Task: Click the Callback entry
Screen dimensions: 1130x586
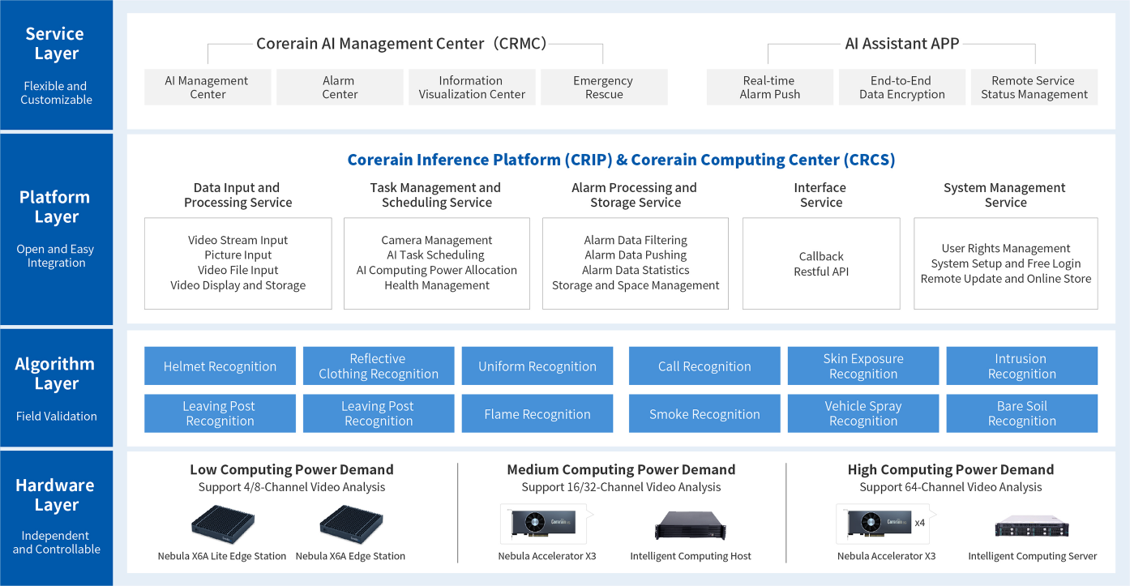Action: [820, 256]
